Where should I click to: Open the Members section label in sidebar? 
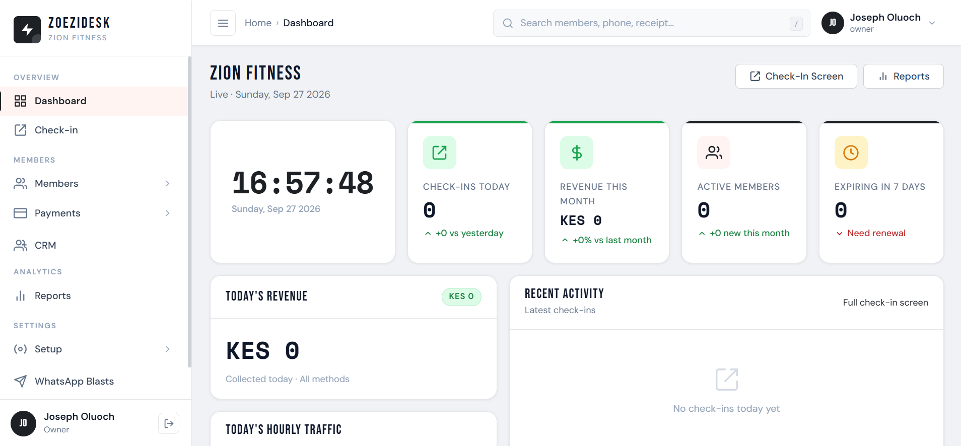34,160
